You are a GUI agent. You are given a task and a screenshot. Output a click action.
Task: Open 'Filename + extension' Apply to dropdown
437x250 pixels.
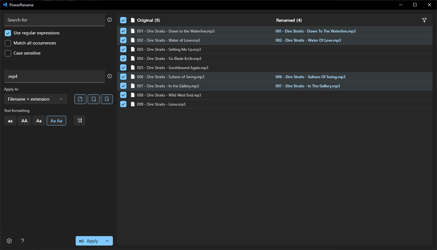(36, 99)
